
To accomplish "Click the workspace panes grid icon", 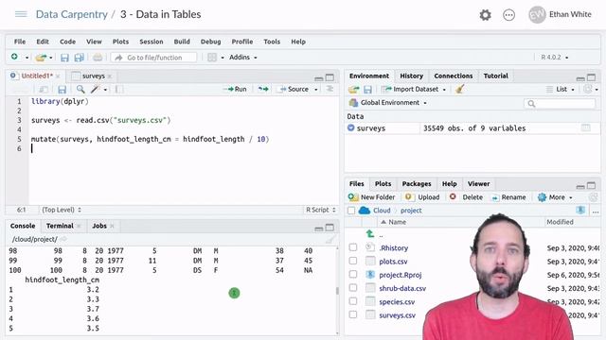I will (212, 58).
